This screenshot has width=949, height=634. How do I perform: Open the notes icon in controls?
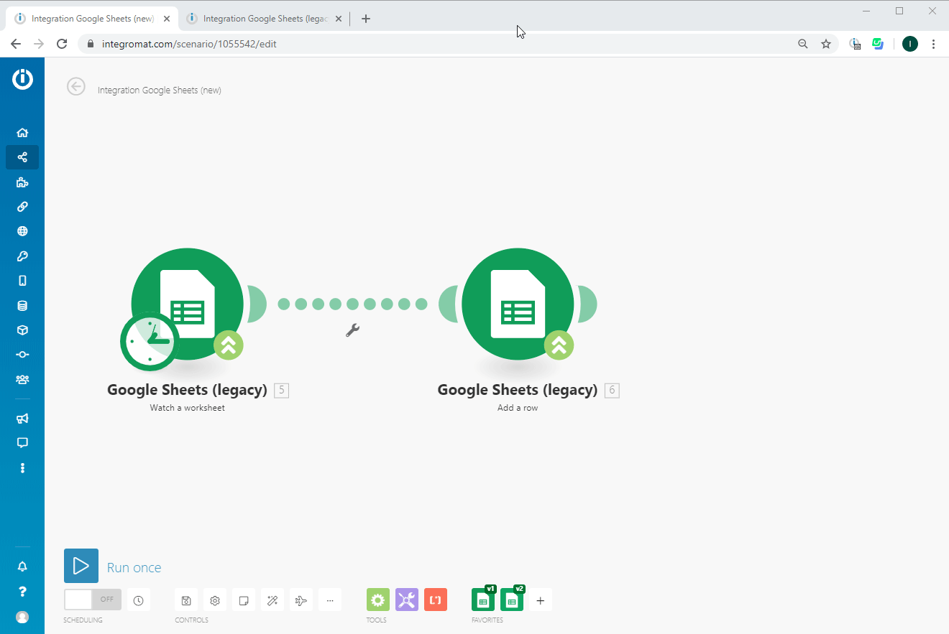244,600
